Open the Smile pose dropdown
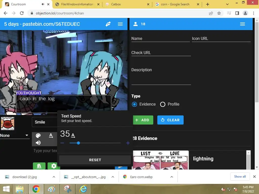The width and height of the screenshot is (259, 194). [45, 122]
